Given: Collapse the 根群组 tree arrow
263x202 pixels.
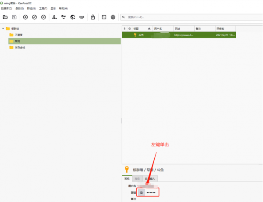Looking at the screenshot, I should pyautogui.click(x=3, y=29).
